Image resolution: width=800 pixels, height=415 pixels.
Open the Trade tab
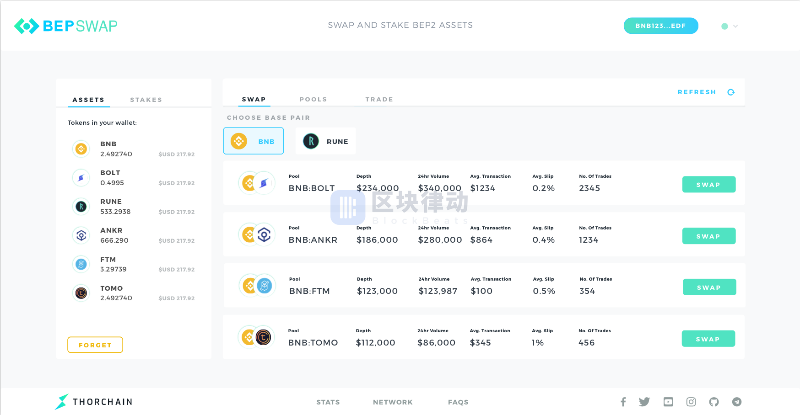pos(379,99)
